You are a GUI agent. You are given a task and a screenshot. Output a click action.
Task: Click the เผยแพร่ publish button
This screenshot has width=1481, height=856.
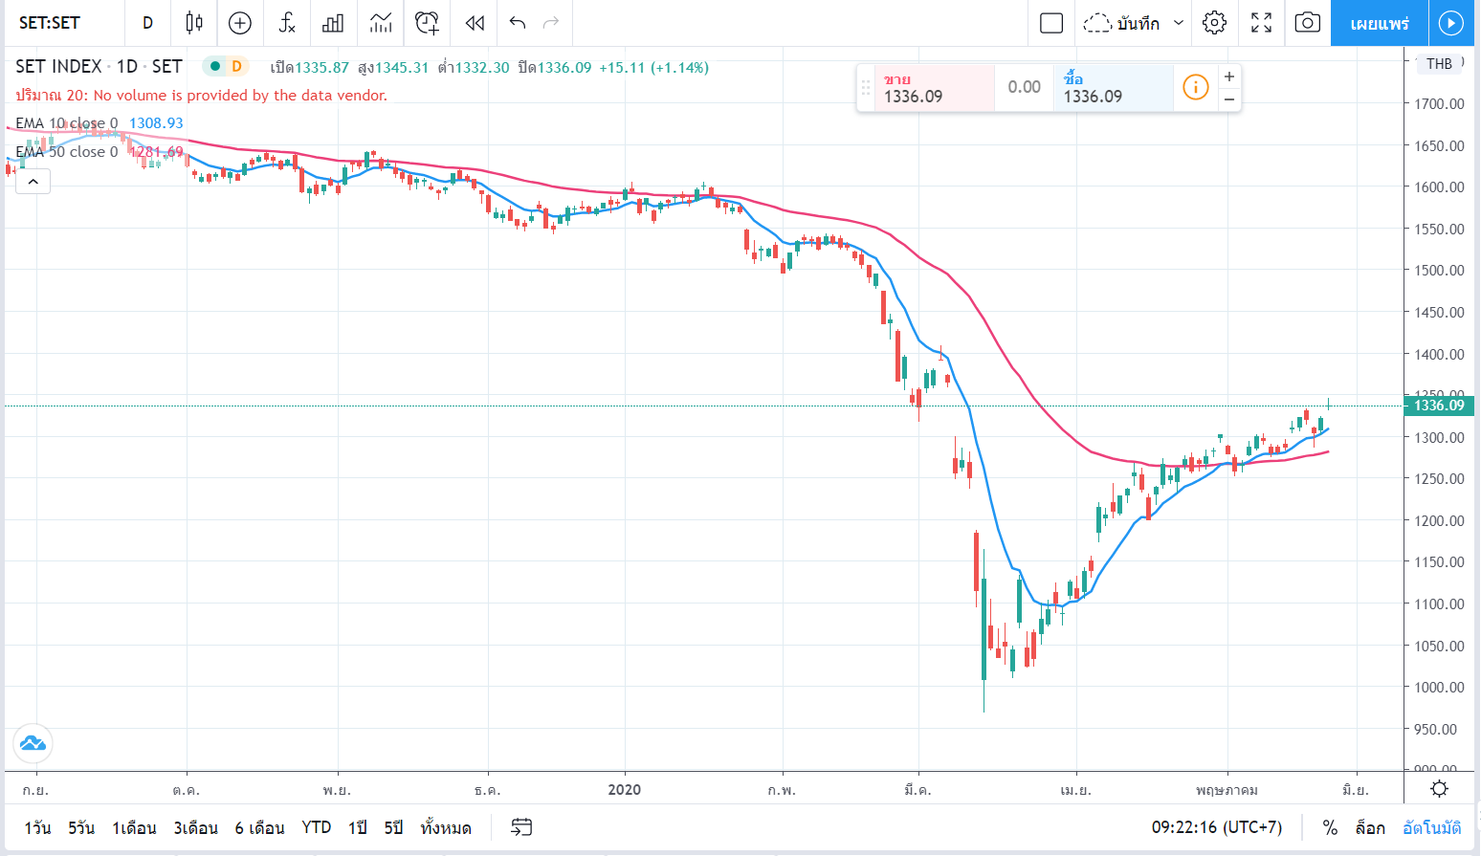(x=1380, y=23)
